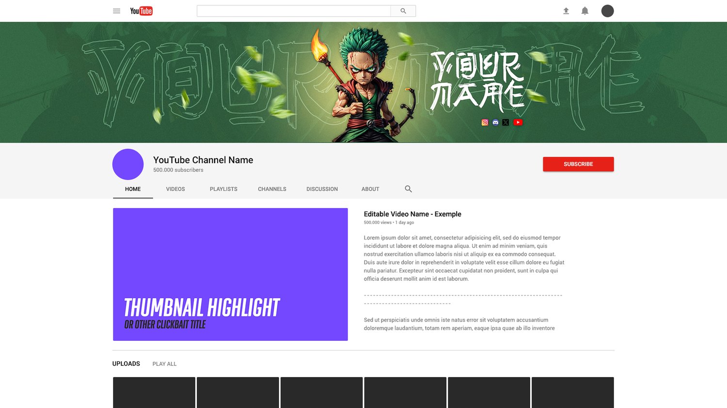Click in the top search field
727x408 pixels.
[x=294, y=11]
